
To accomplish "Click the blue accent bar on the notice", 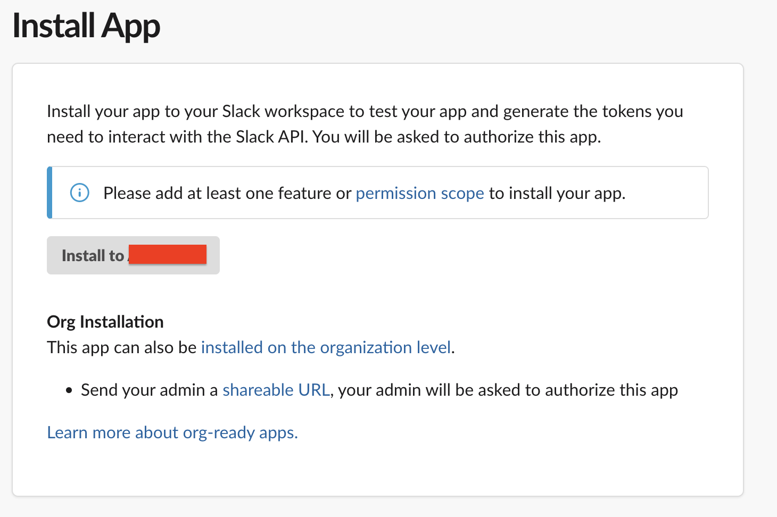I will coord(49,193).
